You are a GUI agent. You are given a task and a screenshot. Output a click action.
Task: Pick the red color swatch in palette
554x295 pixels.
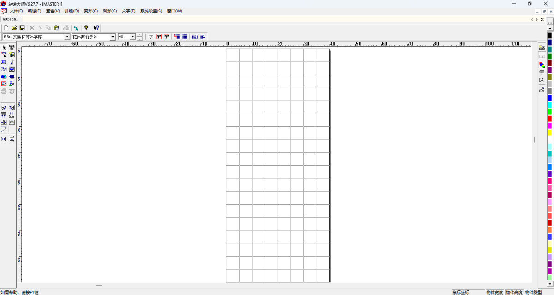pos(550,119)
